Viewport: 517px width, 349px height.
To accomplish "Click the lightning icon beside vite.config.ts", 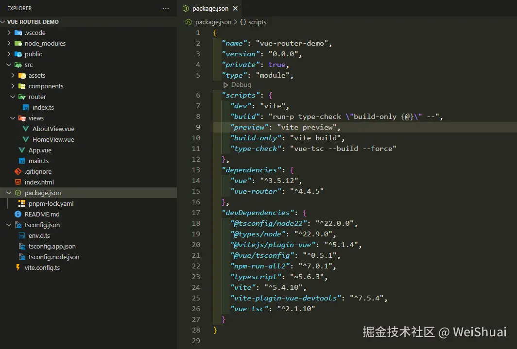I will 18,267.
